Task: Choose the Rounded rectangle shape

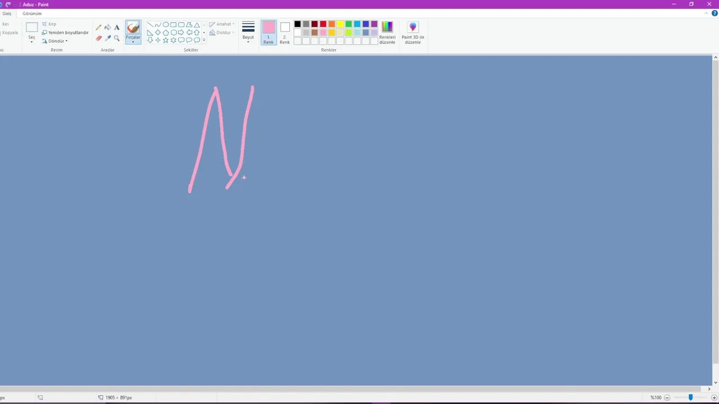Action: click(181, 25)
